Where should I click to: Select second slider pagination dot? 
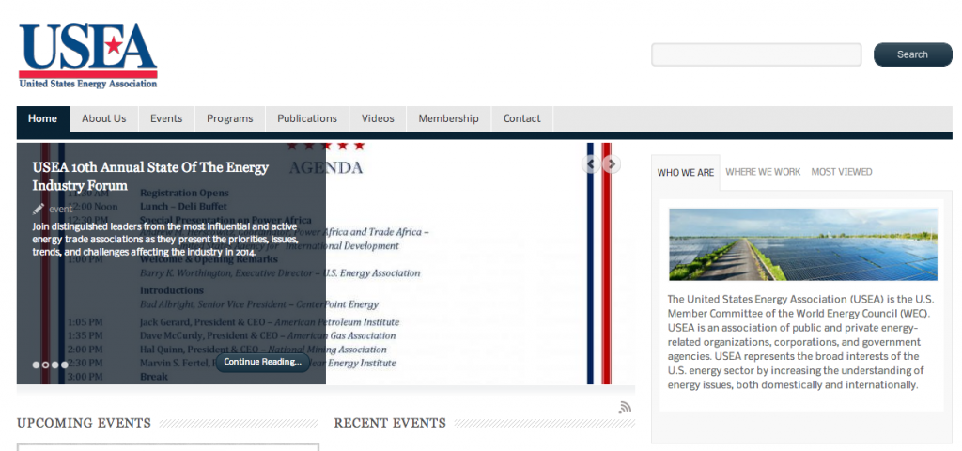45,365
